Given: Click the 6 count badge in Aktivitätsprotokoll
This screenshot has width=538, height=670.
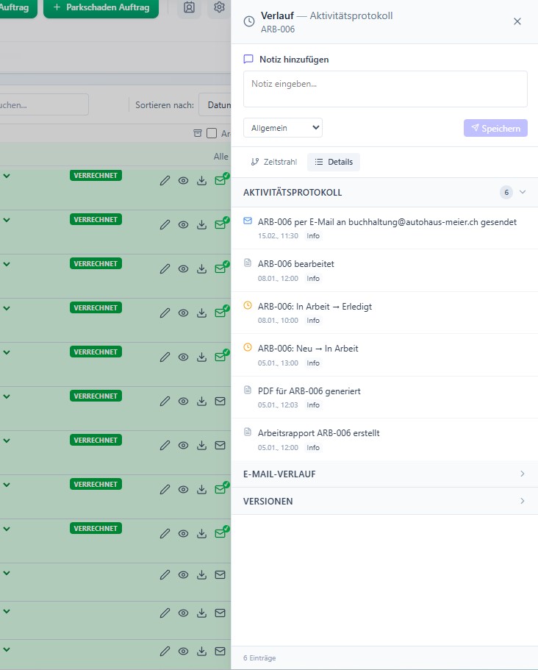Looking at the screenshot, I should 506,192.
